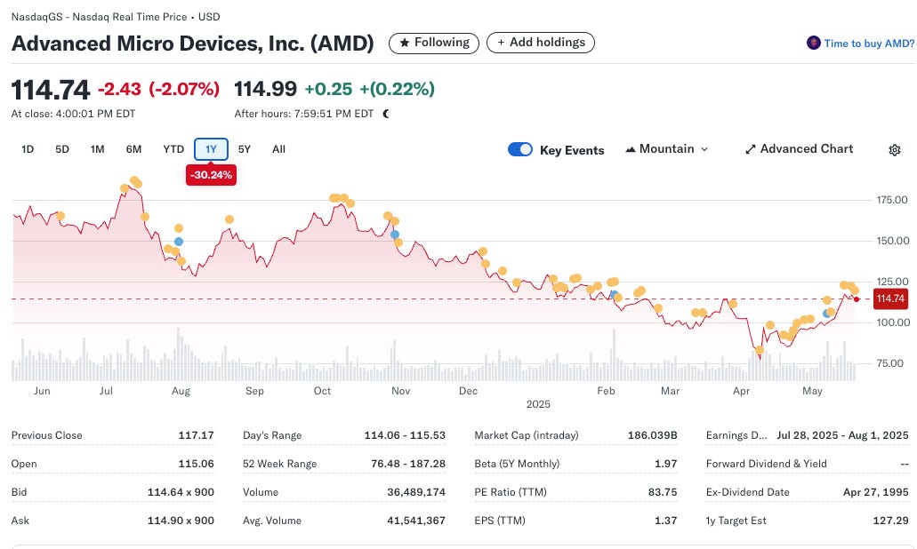Viewport: 917px width, 549px height.
Task: Select the 1D time range
Action: coord(28,149)
